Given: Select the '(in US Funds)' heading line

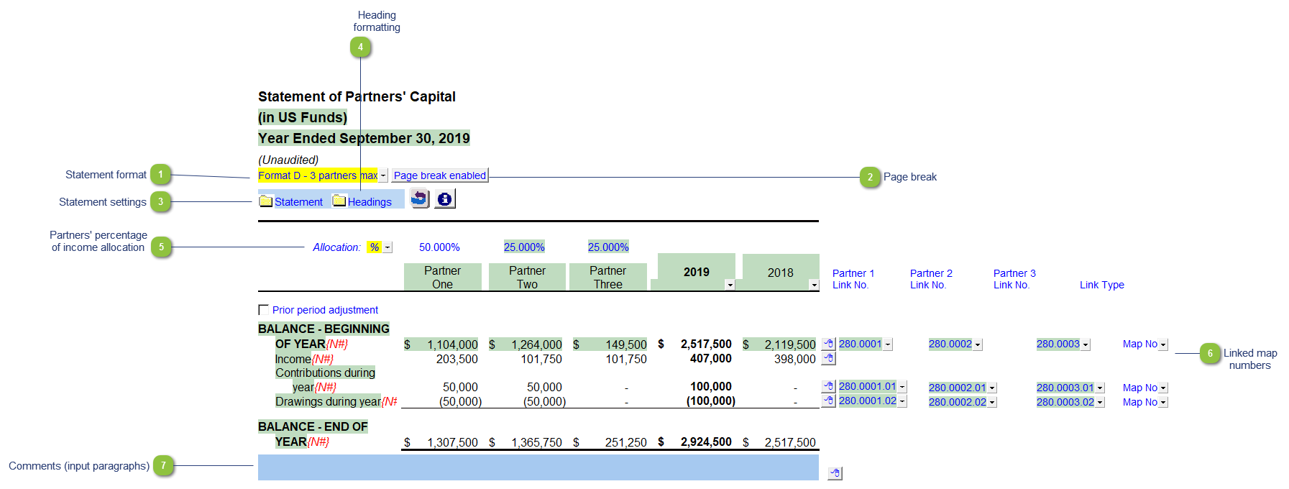Looking at the screenshot, I should (303, 117).
